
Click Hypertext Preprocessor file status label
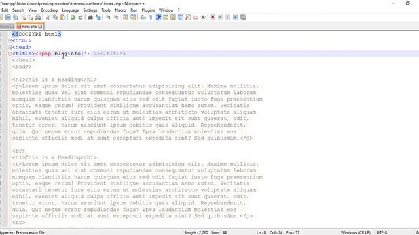pyautogui.click(x=22, y=232)
